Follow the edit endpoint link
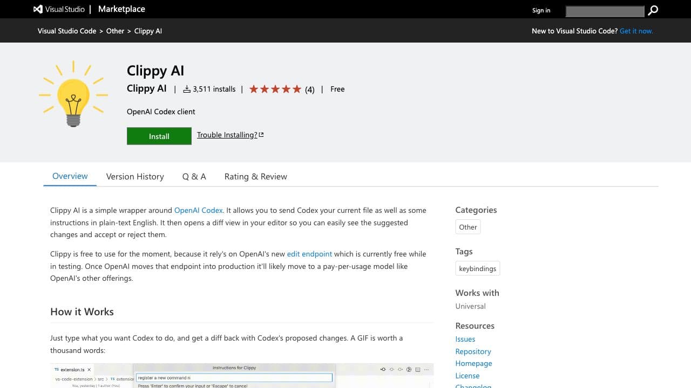The image size is (691, 388). pyautogui.click(x=309, y=254)
